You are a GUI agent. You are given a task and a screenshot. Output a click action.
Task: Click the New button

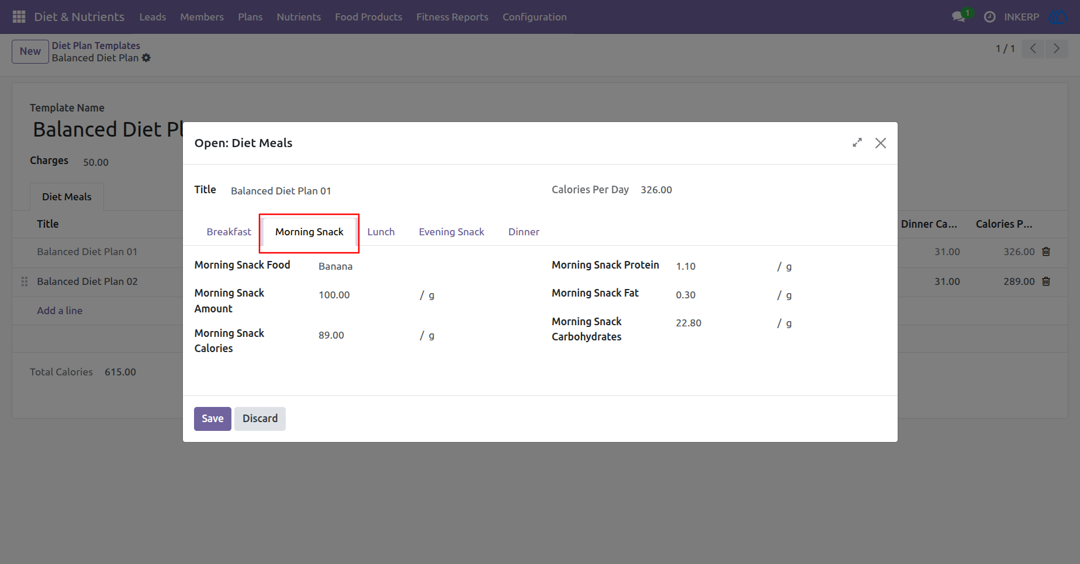click(30, 51)
